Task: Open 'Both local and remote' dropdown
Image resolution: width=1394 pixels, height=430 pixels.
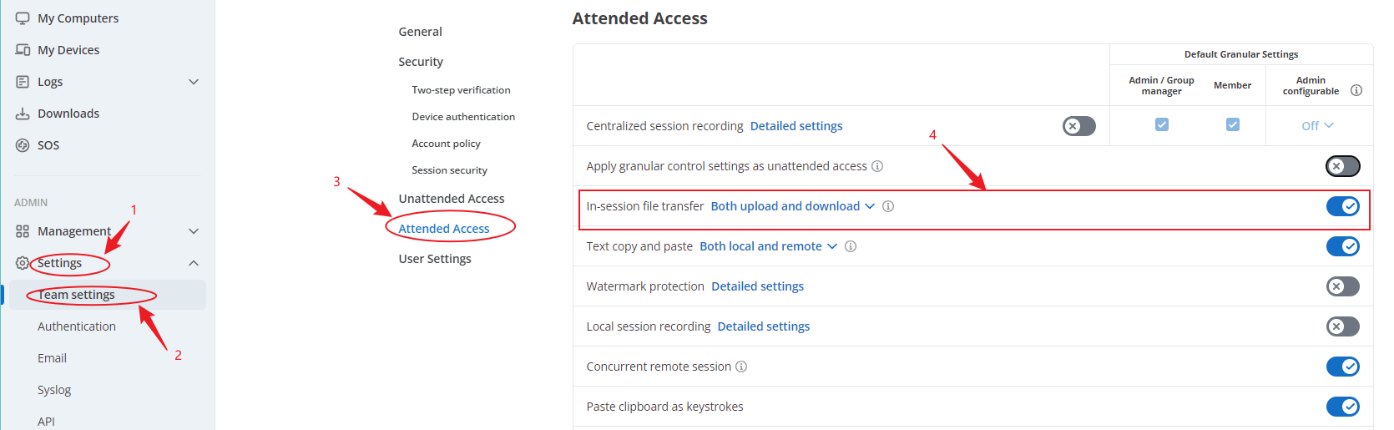Action: (x=768, y=246)
